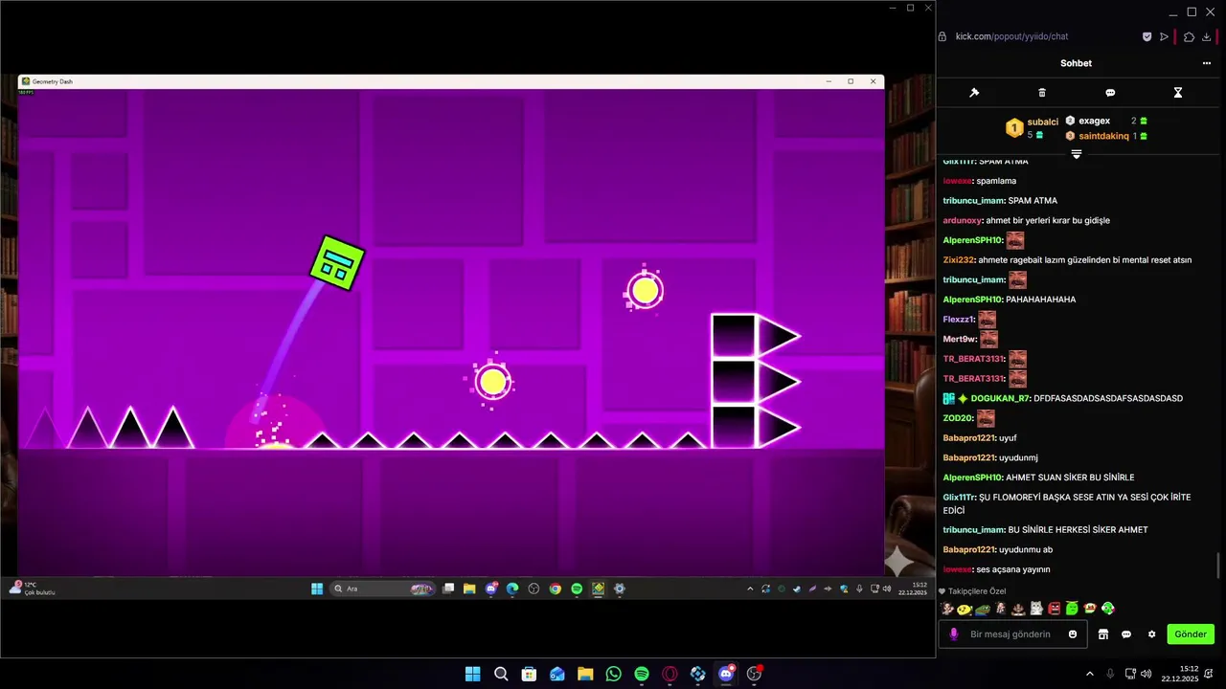Click the green cube player in Geometry Dash

337,262
